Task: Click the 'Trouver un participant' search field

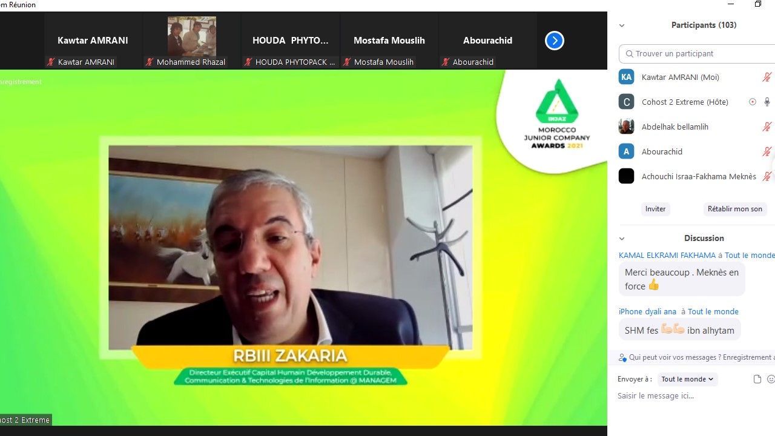Action: point(696,54)
